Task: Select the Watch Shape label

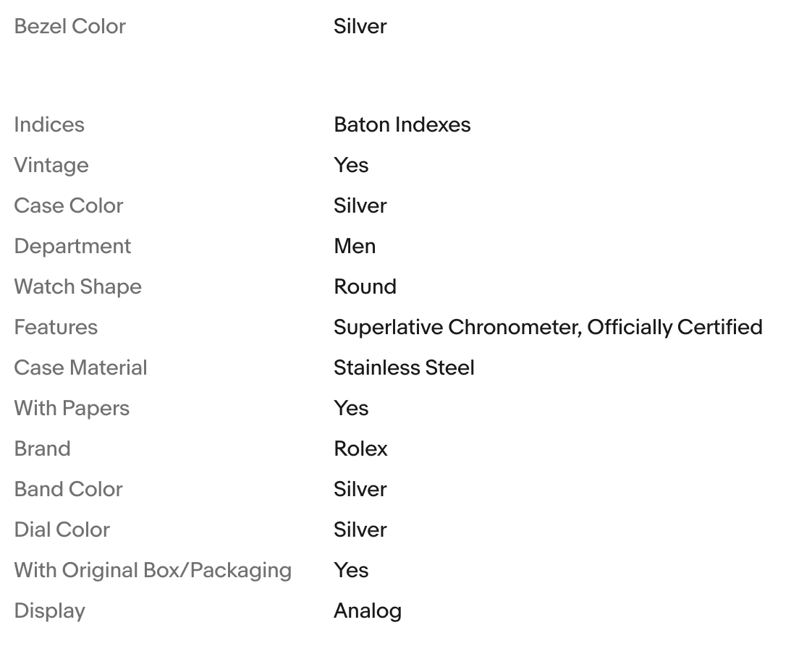Action: [x=77, y=287]
